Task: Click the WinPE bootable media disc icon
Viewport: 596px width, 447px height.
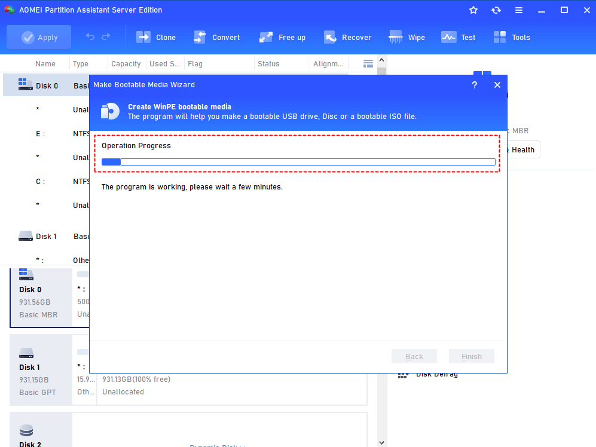Action: coord(110,111)
